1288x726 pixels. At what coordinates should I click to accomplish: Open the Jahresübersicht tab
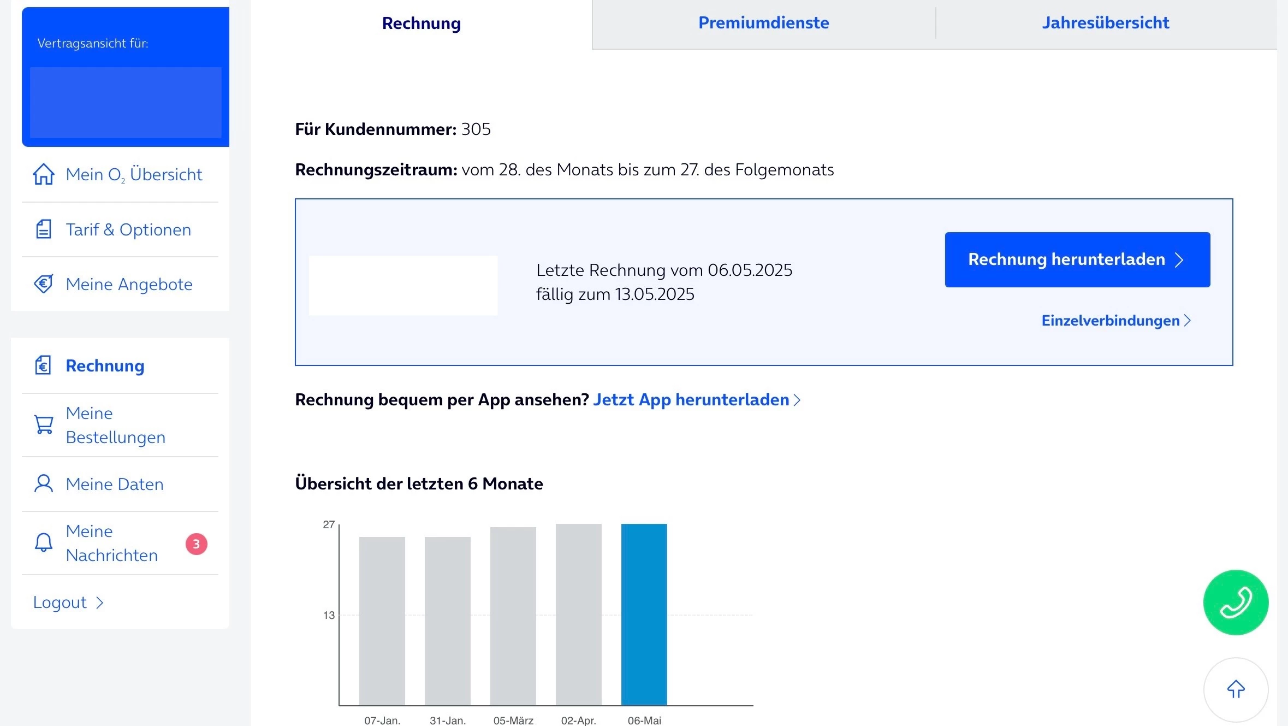tap(1105, 23)
